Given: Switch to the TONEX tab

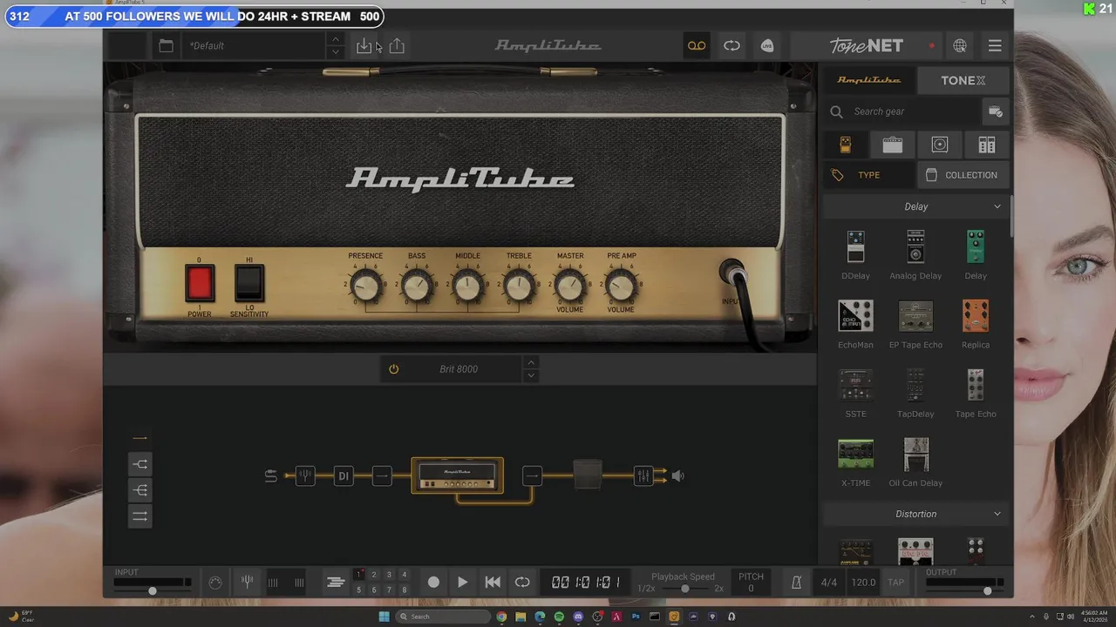Looking at the screenshot, I should (x=963, y=80).
